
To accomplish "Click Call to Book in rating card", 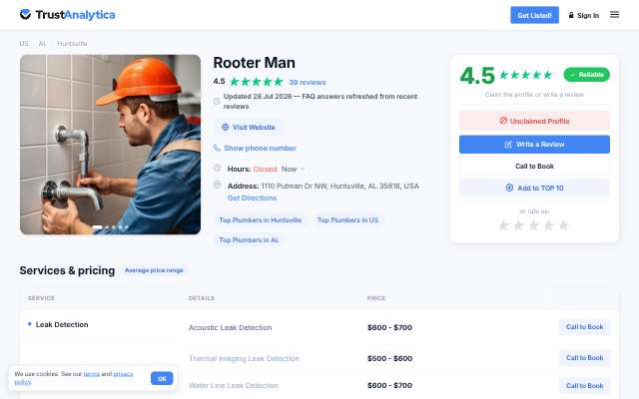I will click(534, 167).
